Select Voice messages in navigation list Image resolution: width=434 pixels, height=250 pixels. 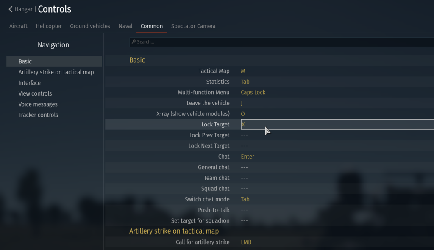[x=38, y=104]
